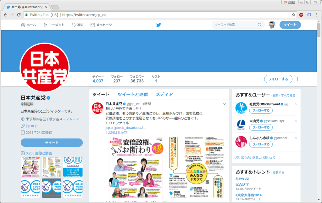Switch to the メディア tab
This screenshot has width=322, height=203.
(164, 94)
